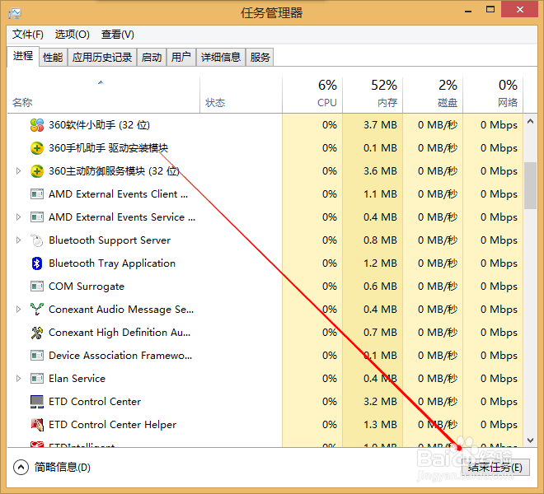Open the 选项(O) menu
The image size is (544, 494).
coord(72,35)
